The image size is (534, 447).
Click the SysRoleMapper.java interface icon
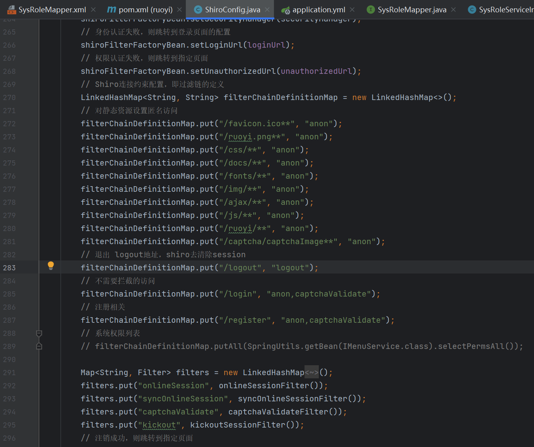tap(370, 10)
